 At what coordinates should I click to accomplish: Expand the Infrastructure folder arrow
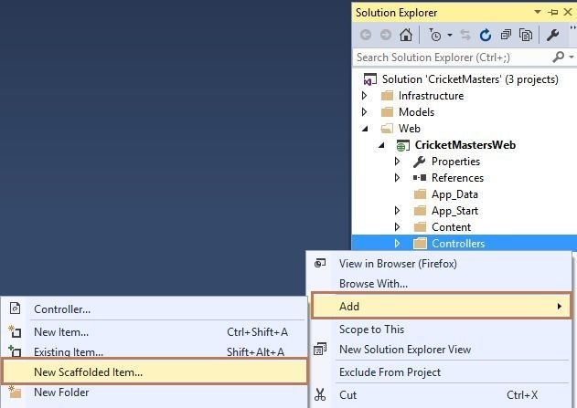point(364,96)
